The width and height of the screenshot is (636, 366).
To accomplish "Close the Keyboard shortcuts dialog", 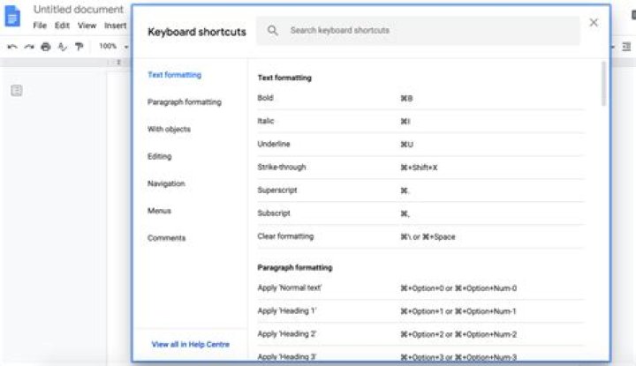I will click(594, 23).
